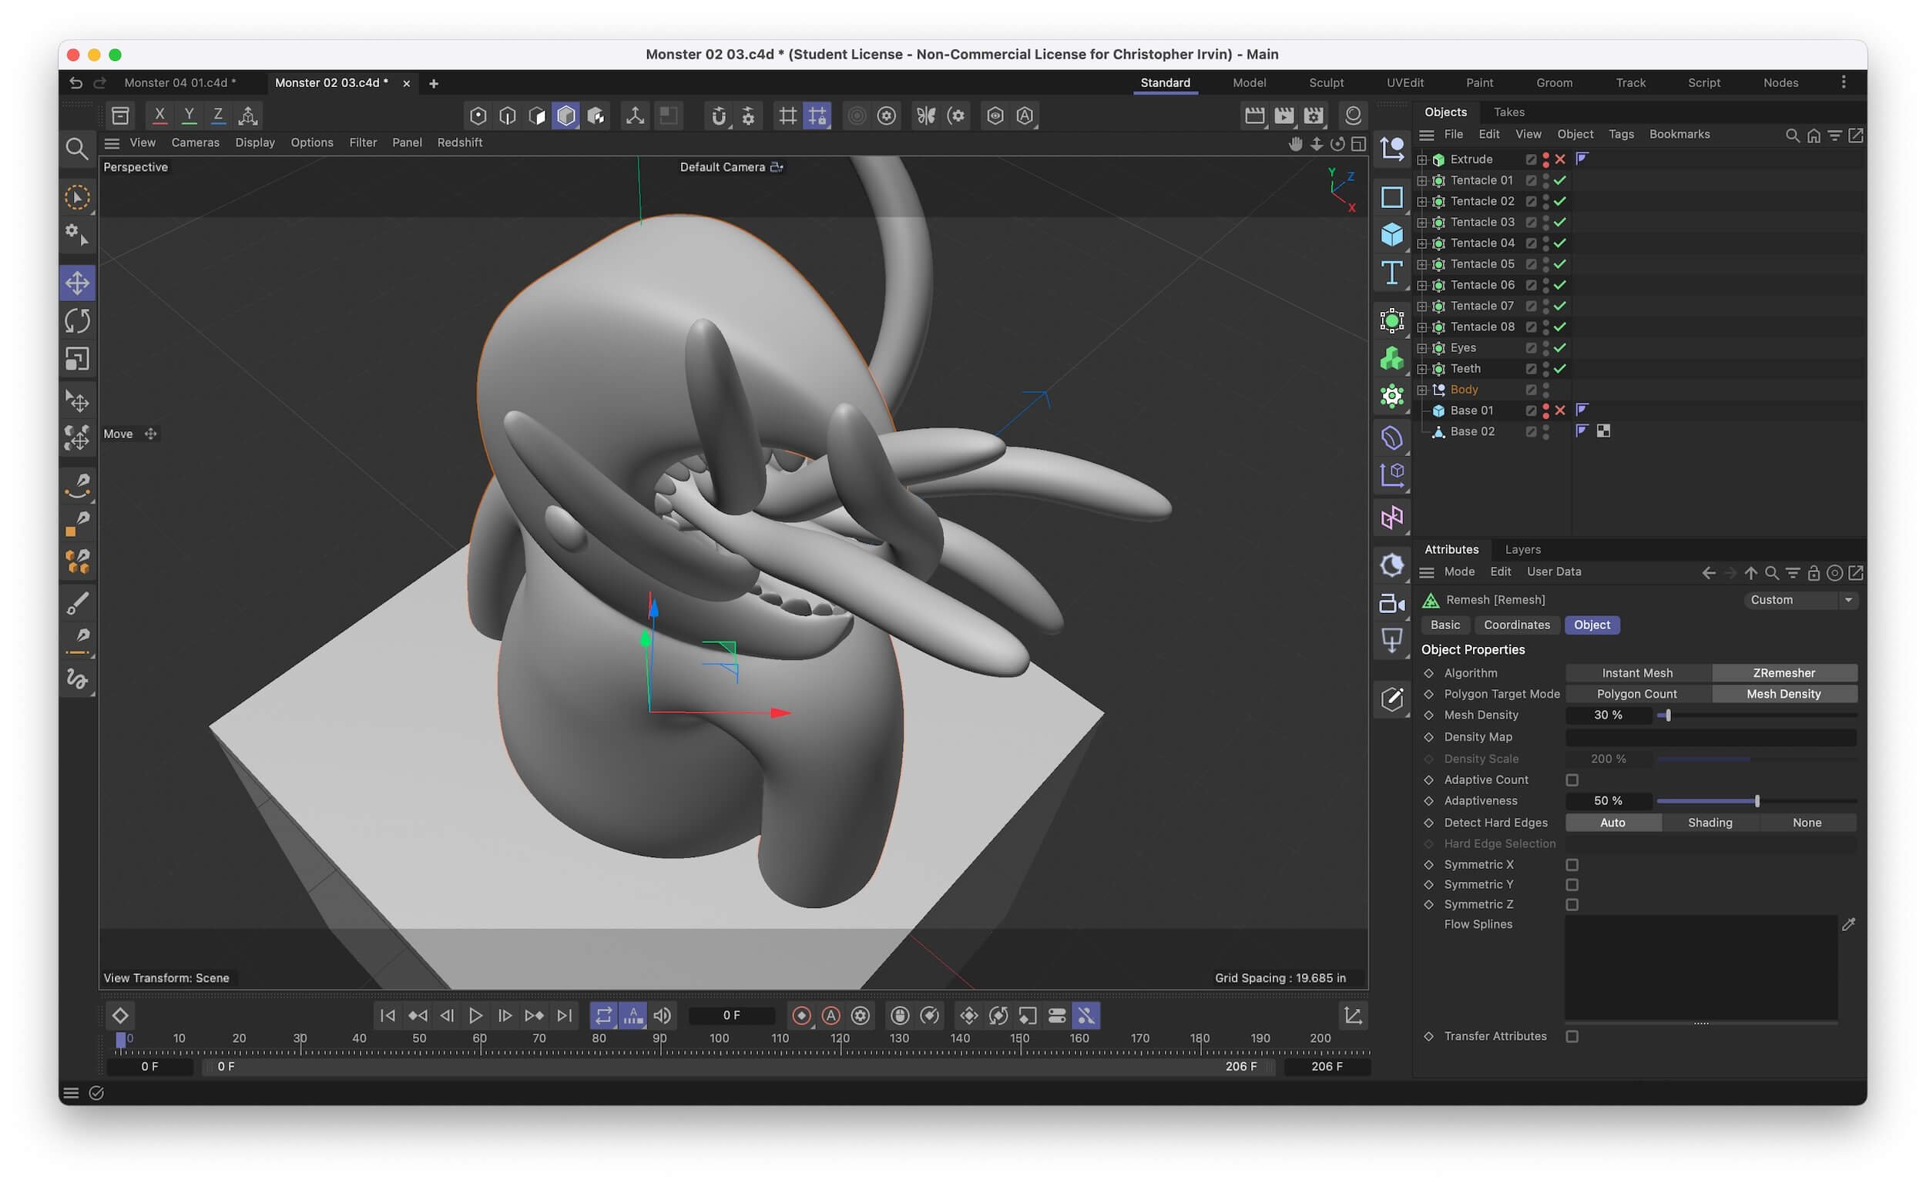Toggle Z axis lock

point(218,116)
